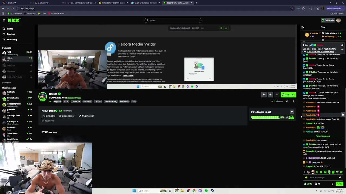Open the kick dashboard bookmark
346x194 pixels.
pyautogui.click(x=15, y=13)
